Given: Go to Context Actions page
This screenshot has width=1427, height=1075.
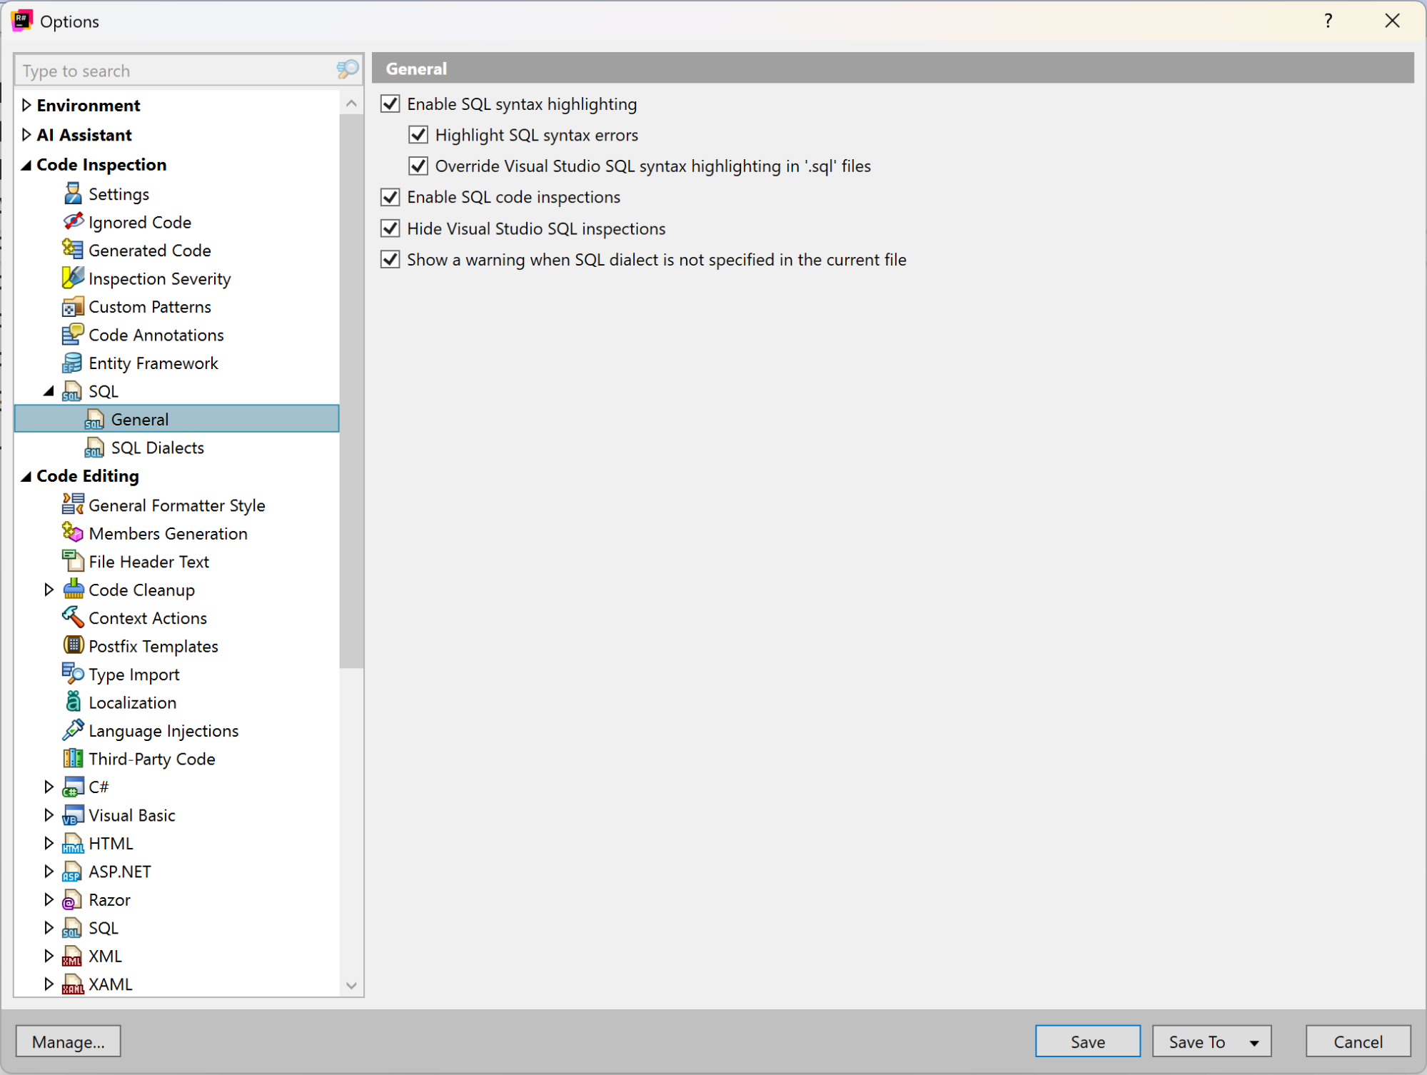Looking at the screenshot, I should (x=148, y=617).
